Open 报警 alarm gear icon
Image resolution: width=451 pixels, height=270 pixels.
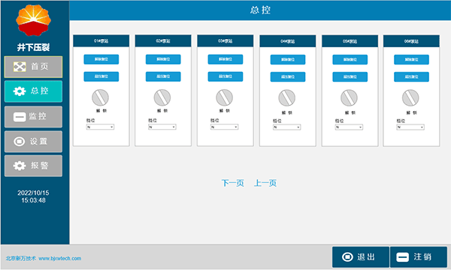pos(20,166)
